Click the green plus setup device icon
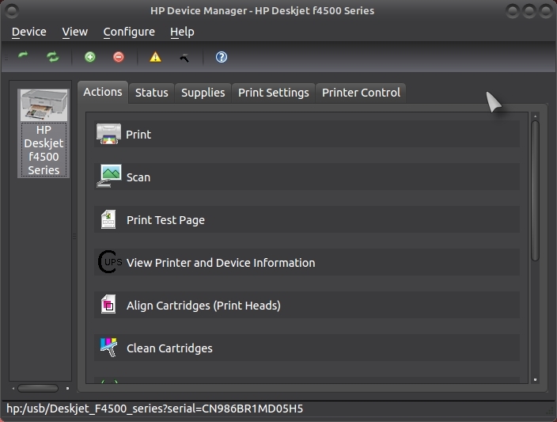 [90, 57]
